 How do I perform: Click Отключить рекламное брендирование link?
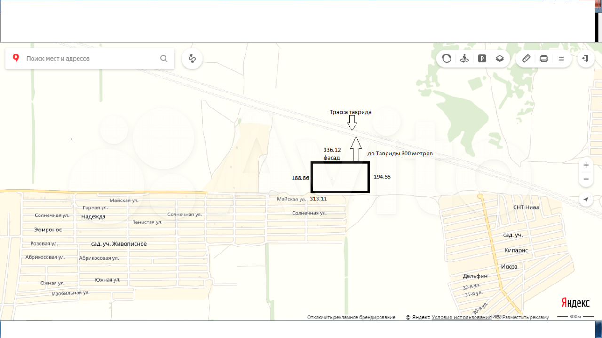point(351,317)
